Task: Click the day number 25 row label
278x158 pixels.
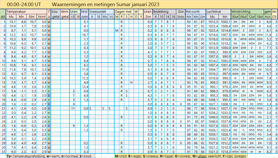Action: coord(3,126)
